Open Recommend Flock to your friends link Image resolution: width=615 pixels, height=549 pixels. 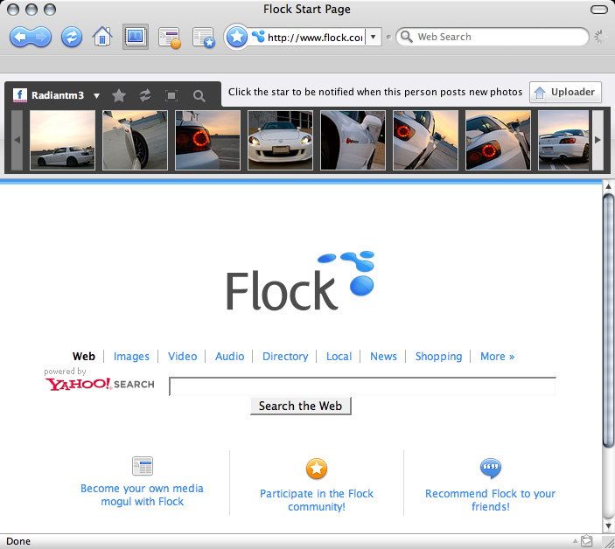490,500
